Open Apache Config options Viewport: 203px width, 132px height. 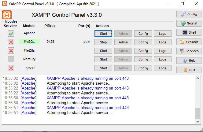(x=143, y=33)
